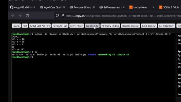This screenshot has width=181, height=102.
Task: Click the Exit button
Action: click(x=25, y=26)
